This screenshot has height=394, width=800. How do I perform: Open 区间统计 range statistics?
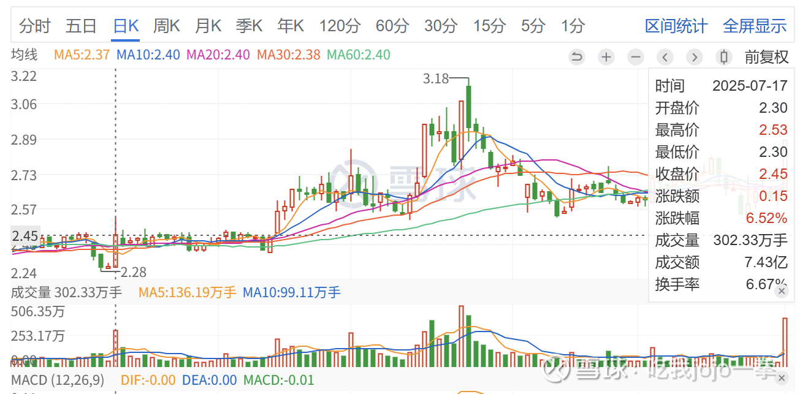tap(676, 26)
